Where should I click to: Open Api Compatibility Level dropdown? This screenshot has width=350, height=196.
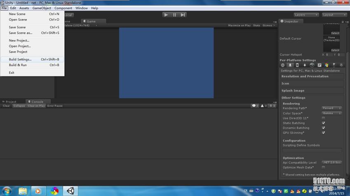[331, 163]
